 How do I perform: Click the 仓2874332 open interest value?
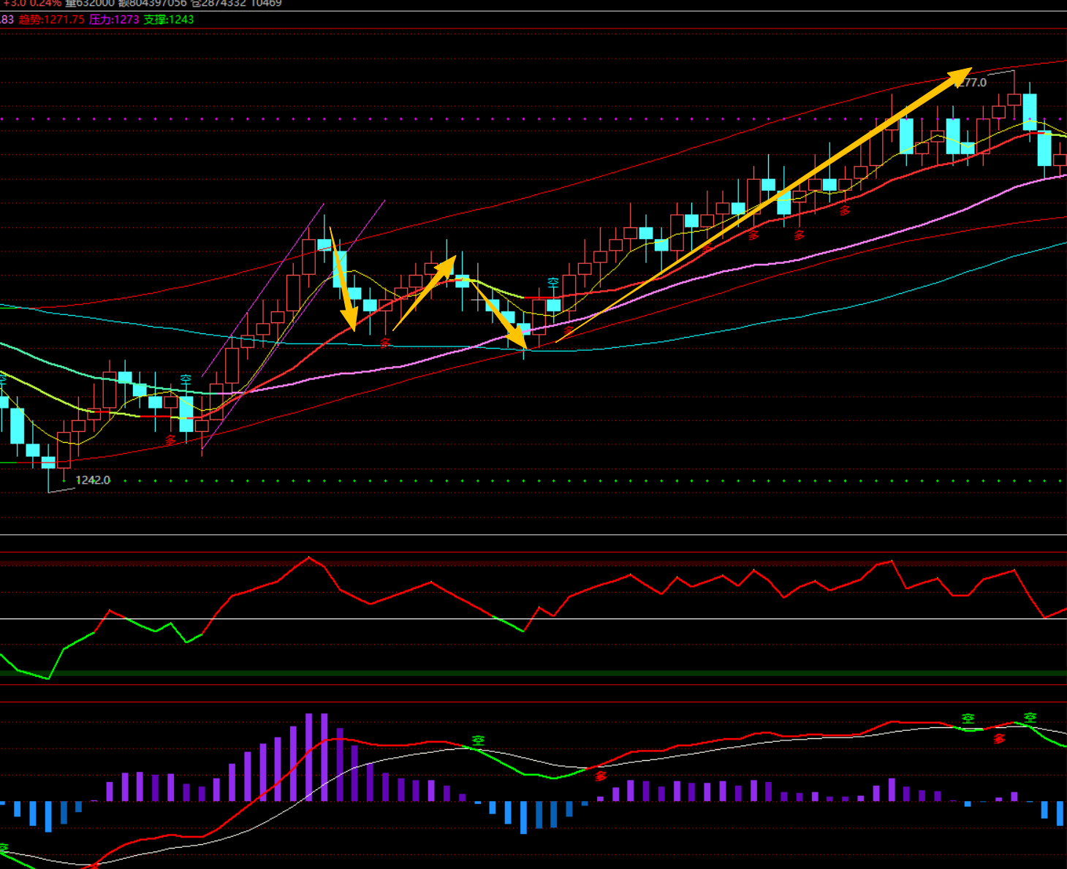[x=219, y=4]
